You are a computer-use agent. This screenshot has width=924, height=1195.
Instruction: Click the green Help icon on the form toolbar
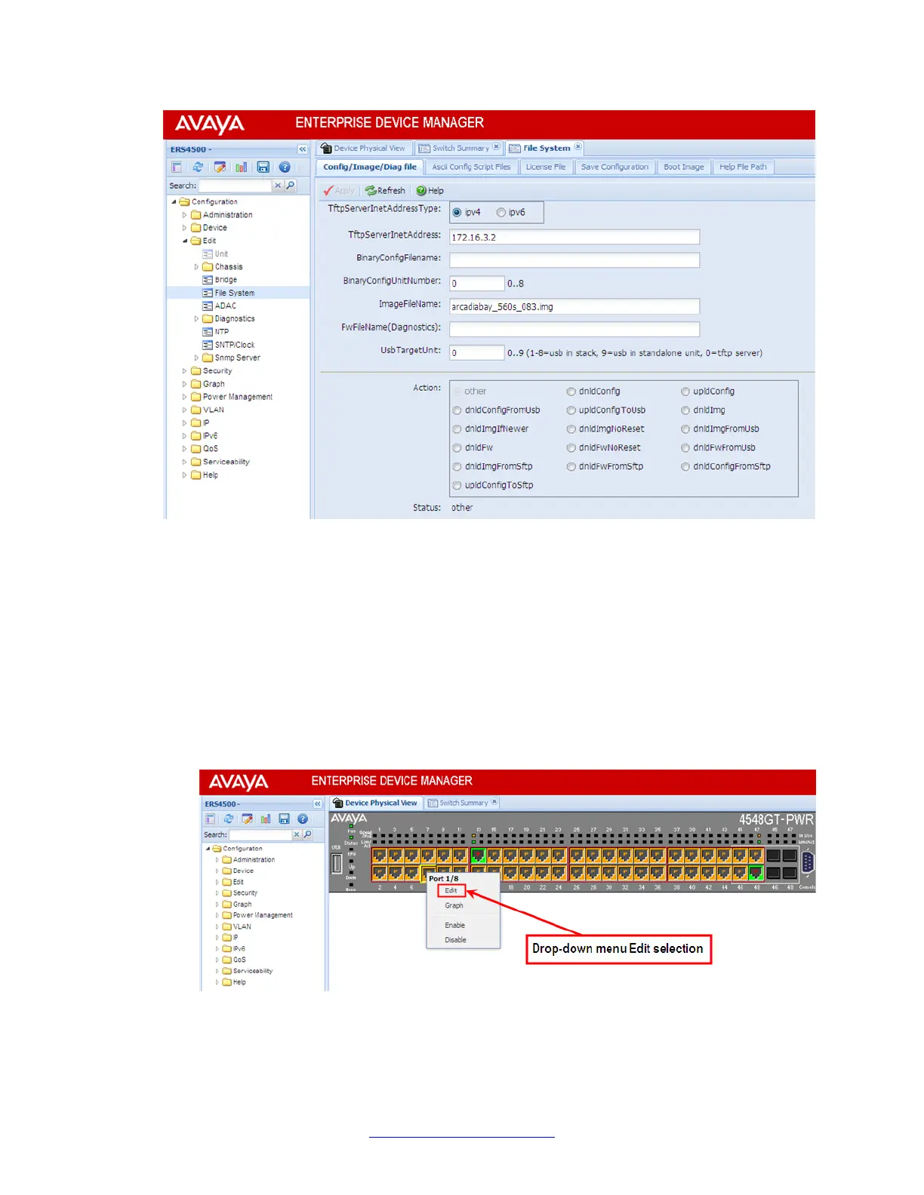pos(421,191)
